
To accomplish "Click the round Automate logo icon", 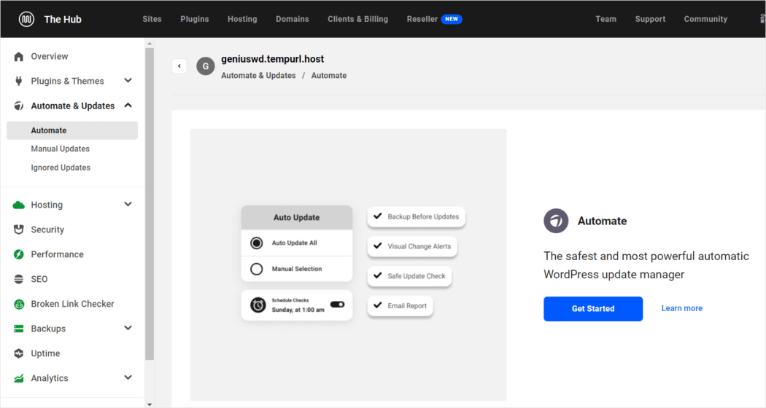I will [x=556, y=221].
